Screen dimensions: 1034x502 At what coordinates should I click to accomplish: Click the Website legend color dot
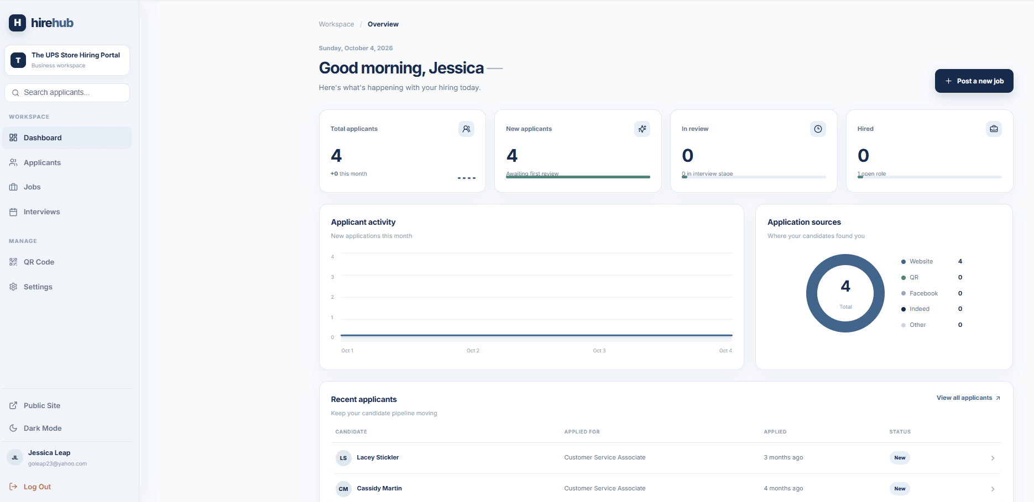click(904, 262)
